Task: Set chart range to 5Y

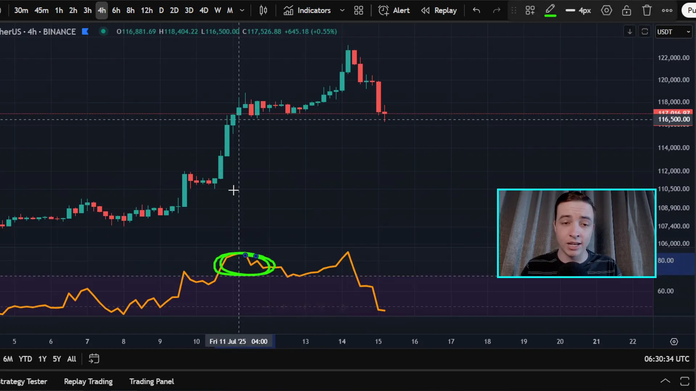Action: (x=57, y=359)
